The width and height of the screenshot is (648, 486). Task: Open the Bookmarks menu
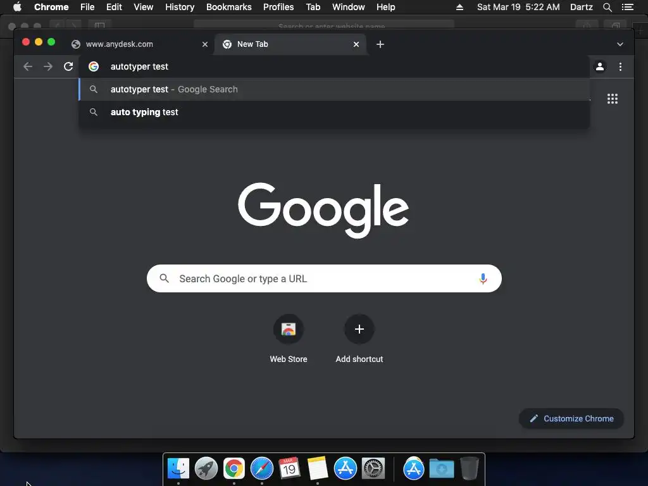click(x=229, y=7)
